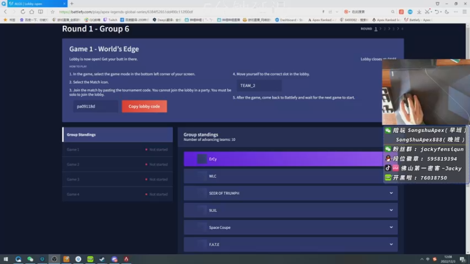
Task: Open the Battlefy - Apex bookmark
Action: [x=418, y=20]
